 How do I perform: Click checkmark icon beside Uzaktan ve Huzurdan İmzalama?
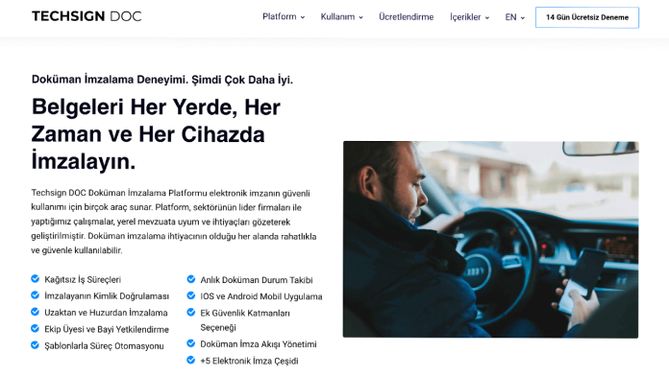[x=35, y=312]
